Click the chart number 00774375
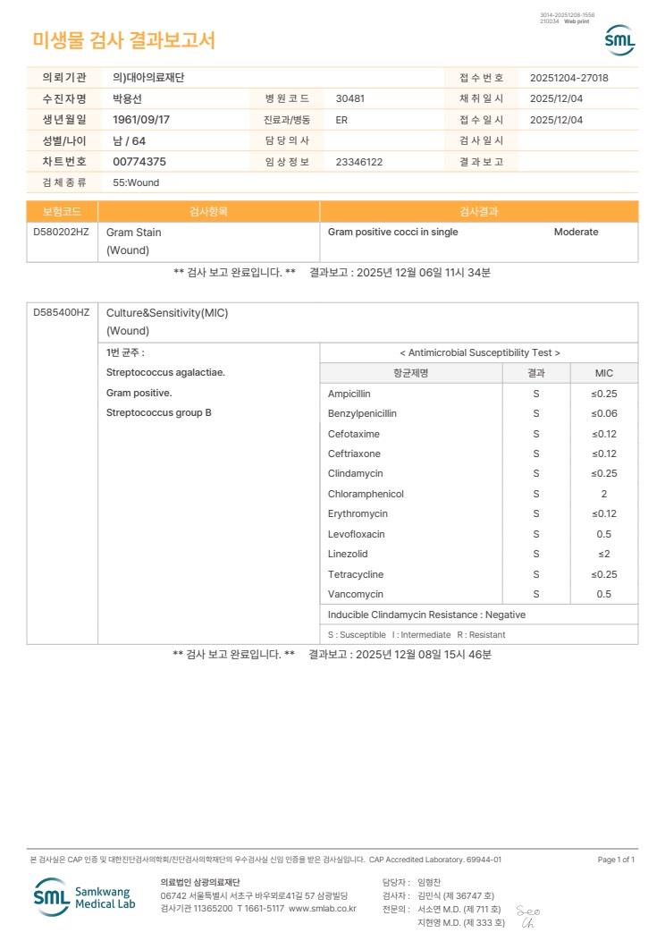Viewport: 665px width, 941px height. [139, 161]
